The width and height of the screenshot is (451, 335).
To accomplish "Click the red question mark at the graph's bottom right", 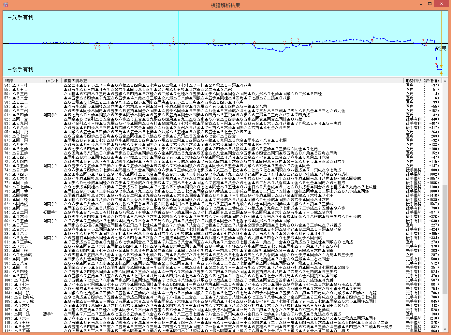I will click(436, 65).
